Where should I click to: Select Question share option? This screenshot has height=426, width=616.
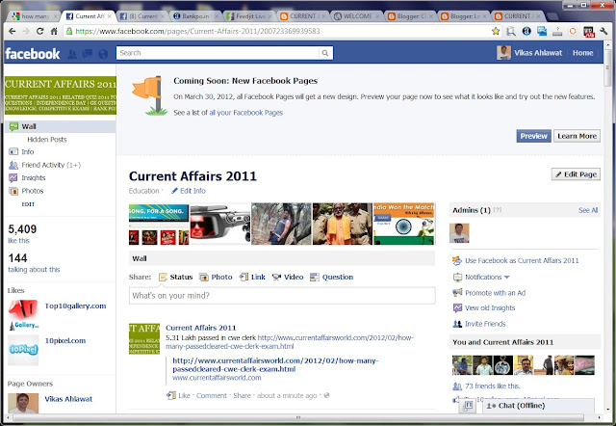(x=331, y=277)
